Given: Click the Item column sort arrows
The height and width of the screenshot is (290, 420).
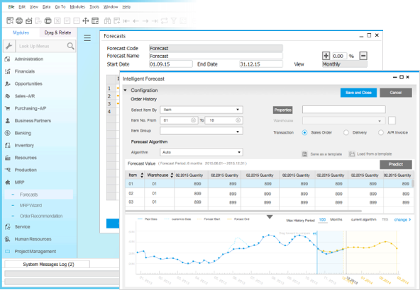Looking at the screenshot, I should coord(142,175).
